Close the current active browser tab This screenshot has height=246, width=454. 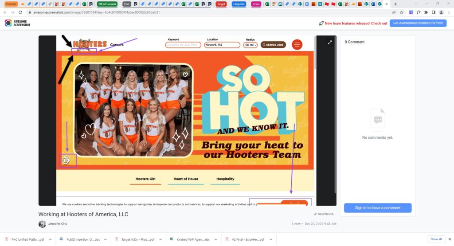pos(386,4)
